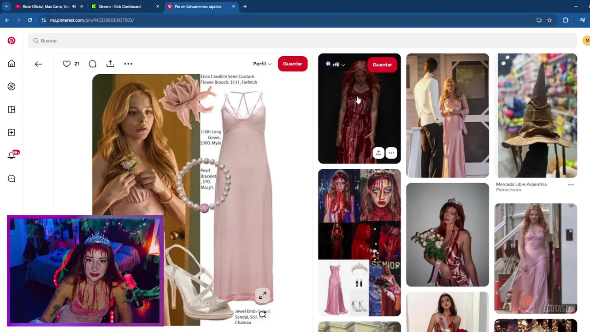Click the like count 21
This screenshot has height=332, width=590.
tap(77, 64)
